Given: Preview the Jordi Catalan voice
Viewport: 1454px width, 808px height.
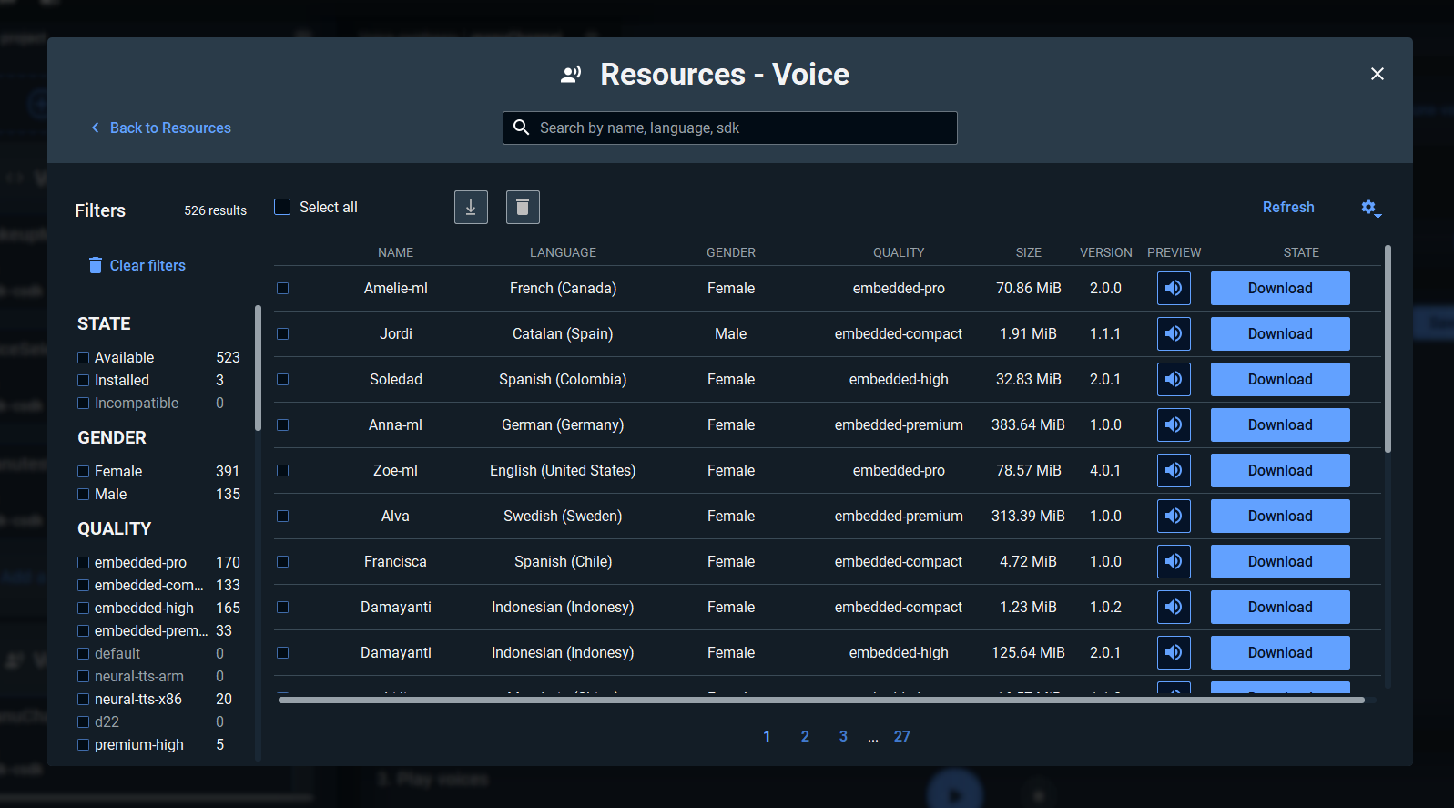Looking at the screenshot, I should pyautogui.click(x=1174, y=334).
